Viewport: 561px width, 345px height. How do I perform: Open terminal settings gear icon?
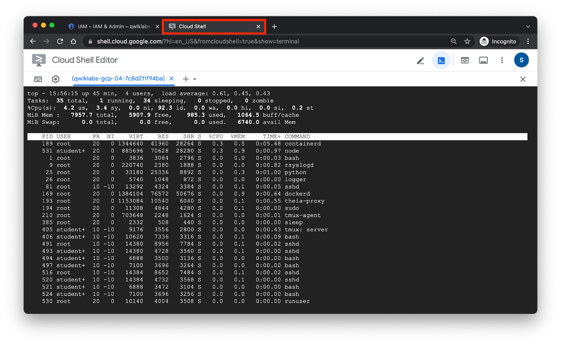point(55,79)
